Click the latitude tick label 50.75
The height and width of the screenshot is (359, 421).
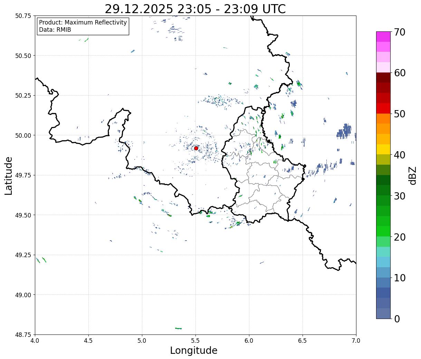tap(23, 16)
